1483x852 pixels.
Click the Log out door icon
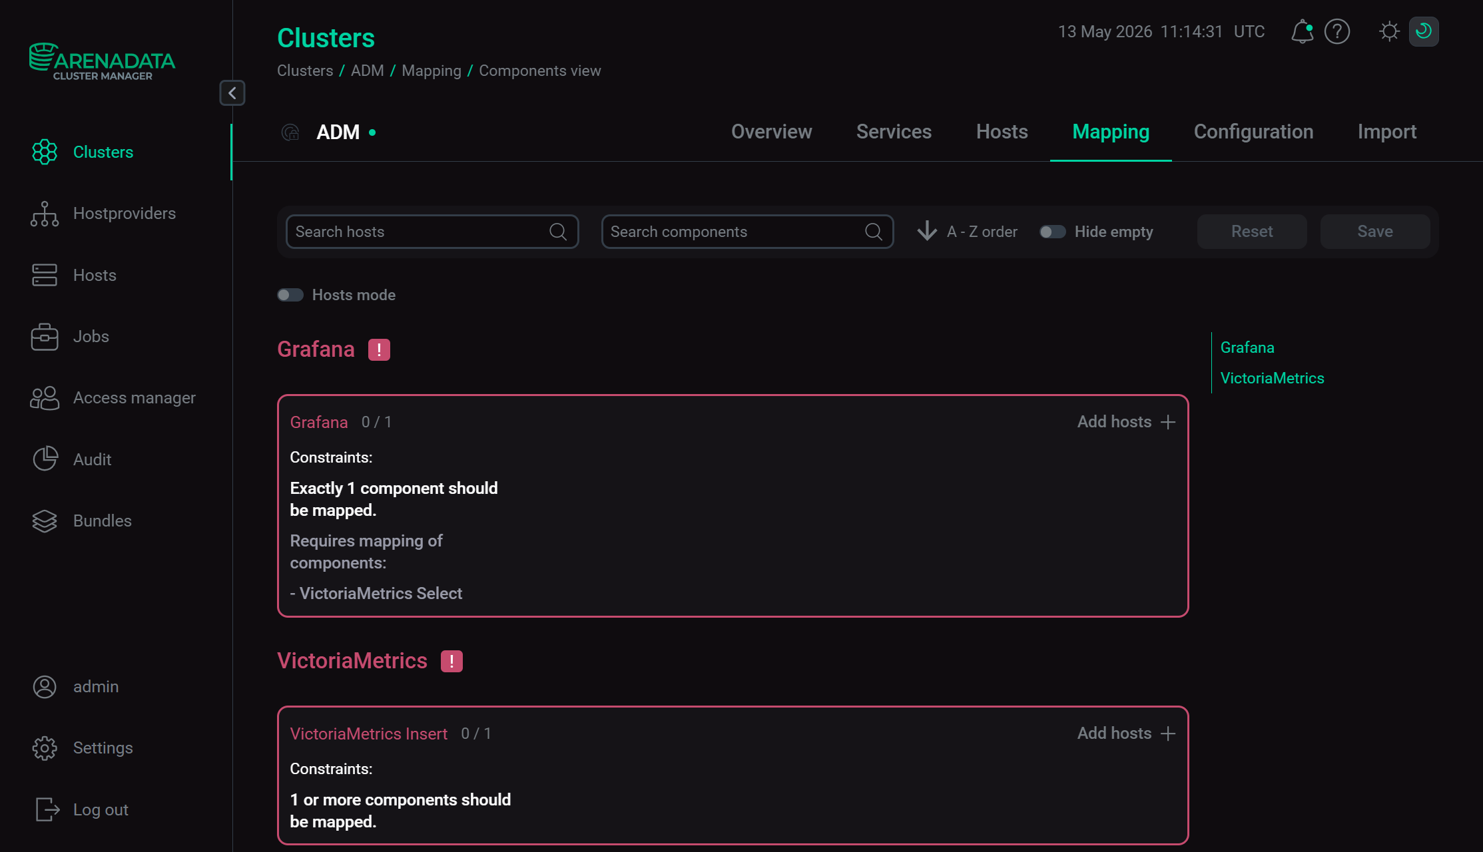point(47,809)
